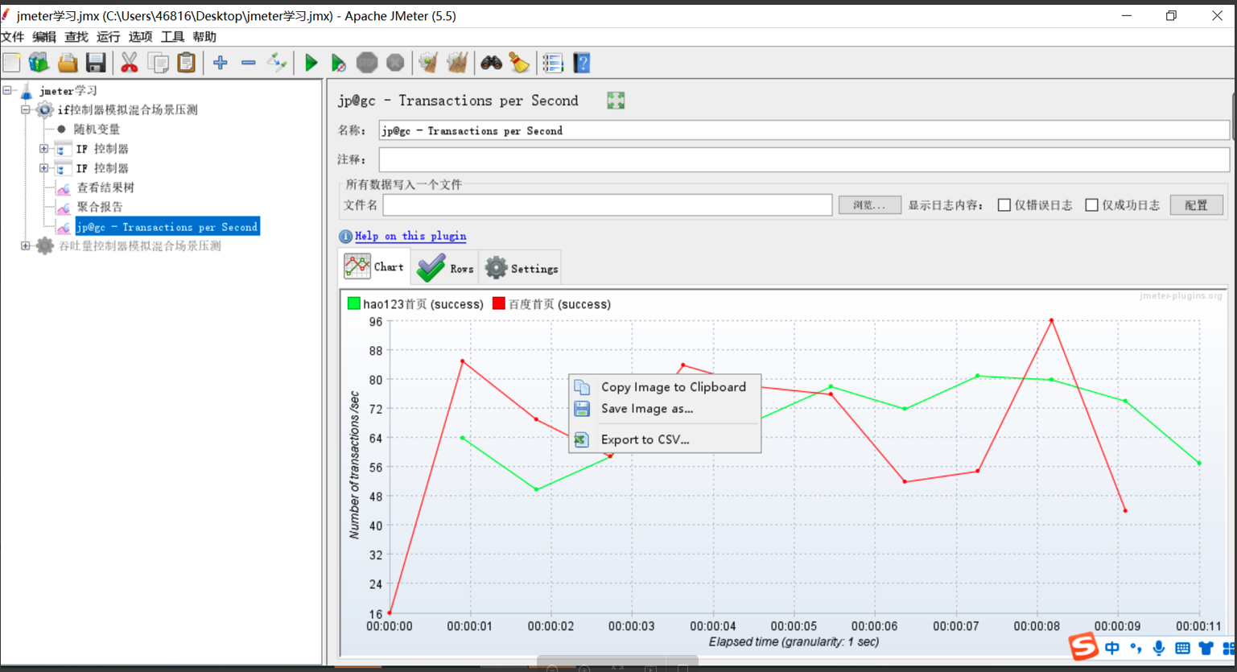
Task: Select the 随机变量 tree item
Action: click(x=97, y=129)
